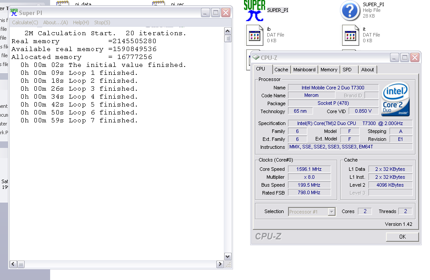Switch to the SPD tab in CPU-Z
Screen dimensions: 430x280
pos(347,70)
